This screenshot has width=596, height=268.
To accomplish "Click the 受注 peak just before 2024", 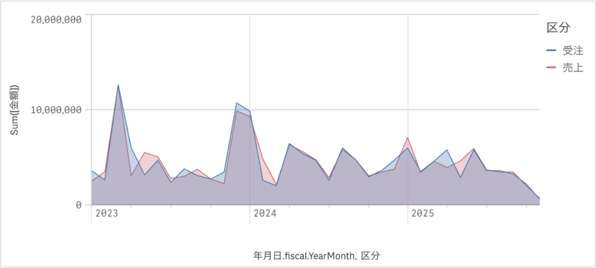I will pos(236,103).
